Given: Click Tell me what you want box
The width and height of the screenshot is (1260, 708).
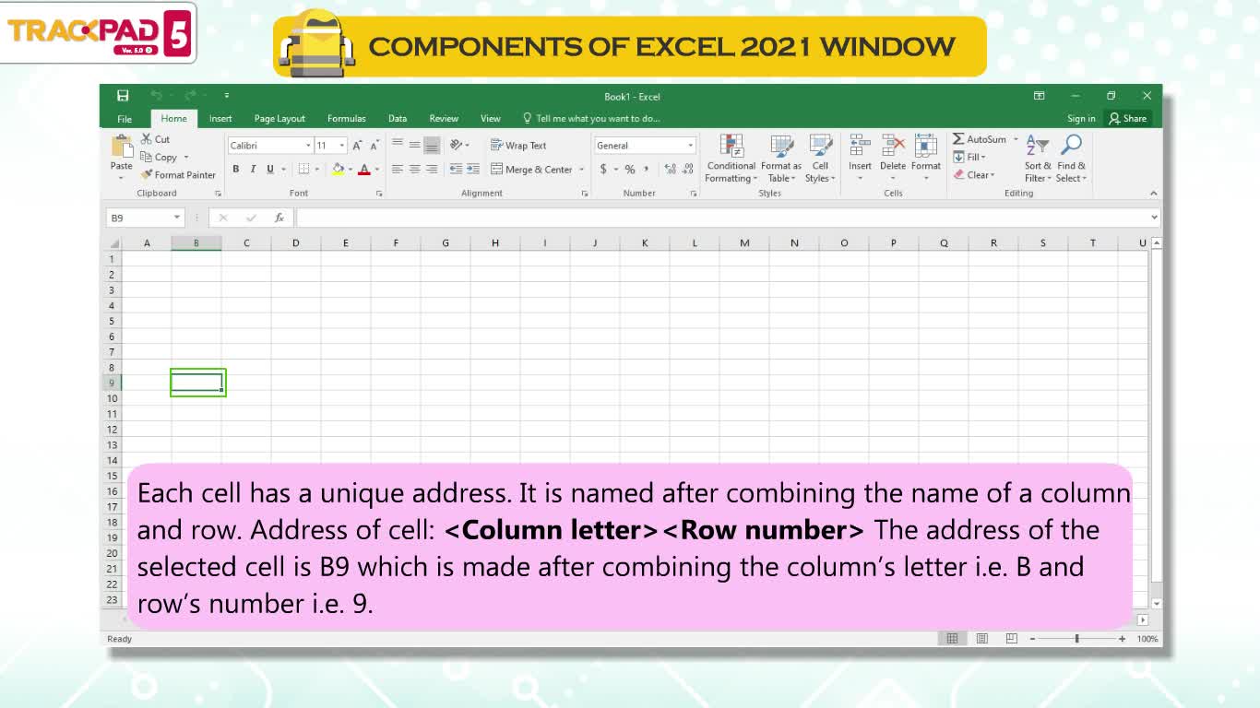Looking at the screenshot, I should click(x=591, y=119).
